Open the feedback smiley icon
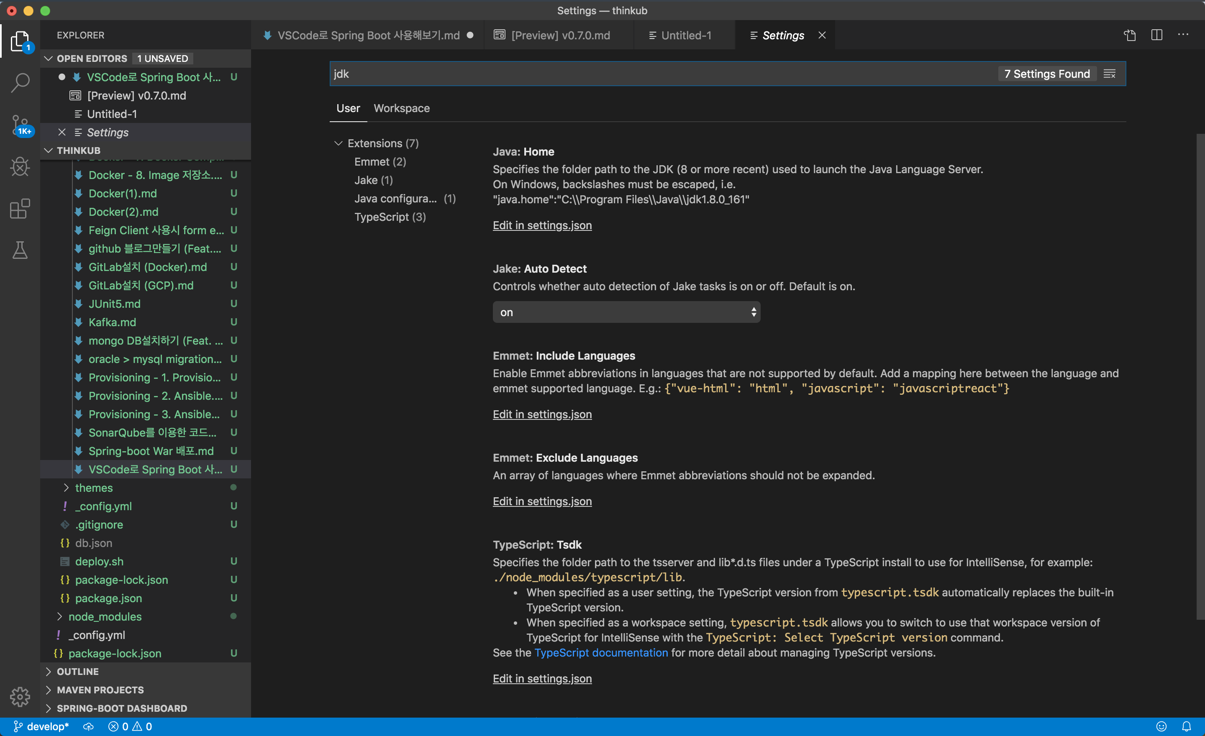The height and width of the screenshot is (736, 1205). pos(1161,727)
